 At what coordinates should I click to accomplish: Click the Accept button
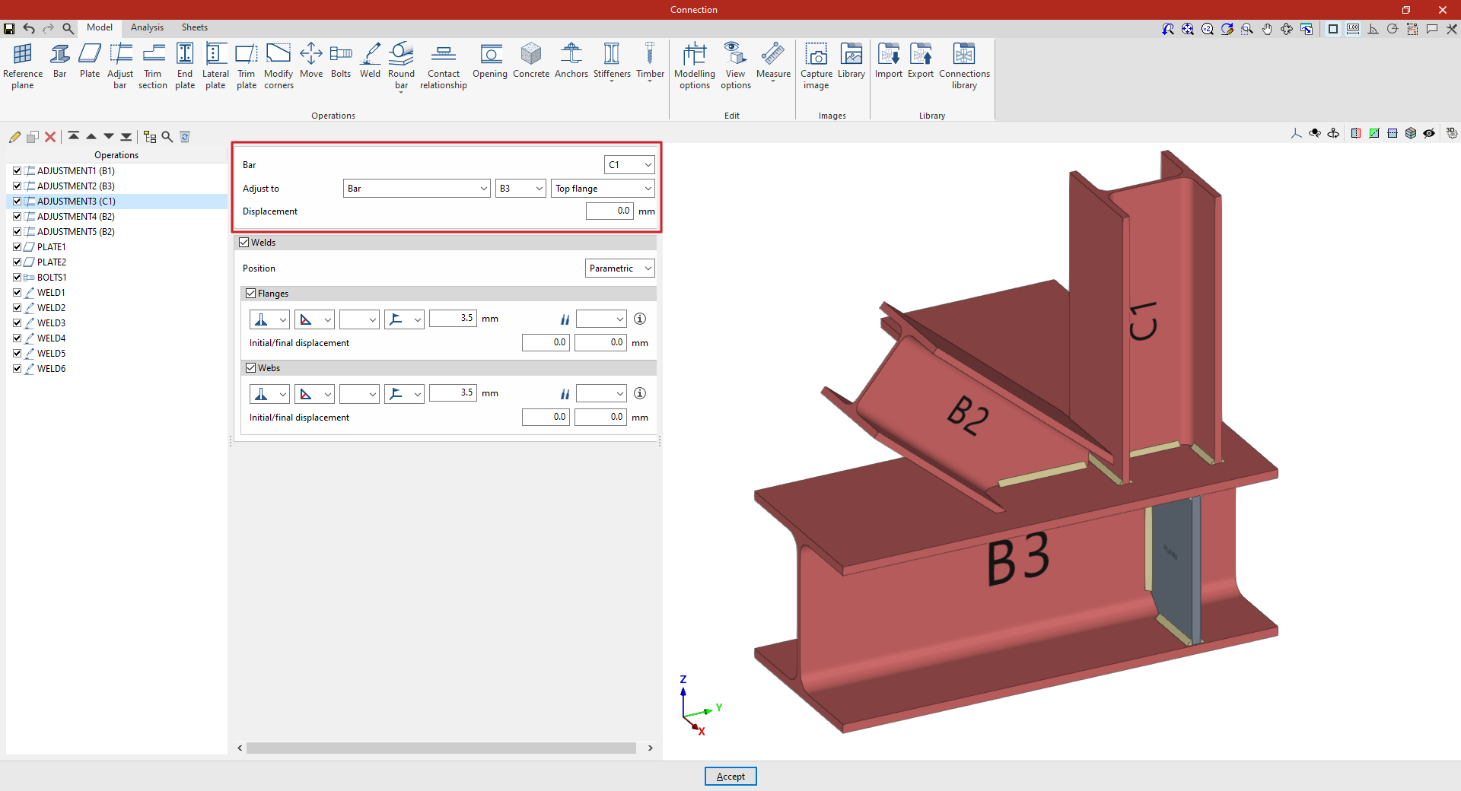tap(730, 777)
